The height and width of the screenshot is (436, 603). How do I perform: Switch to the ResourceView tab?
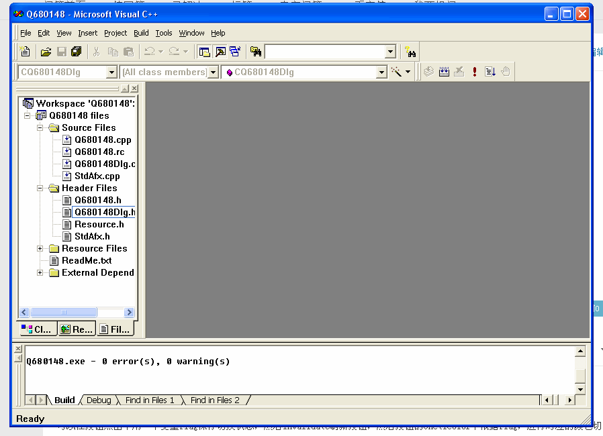(77, 329)
